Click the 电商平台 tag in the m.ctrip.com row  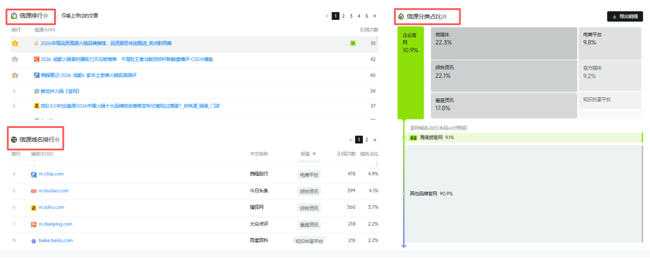[309, 175]
